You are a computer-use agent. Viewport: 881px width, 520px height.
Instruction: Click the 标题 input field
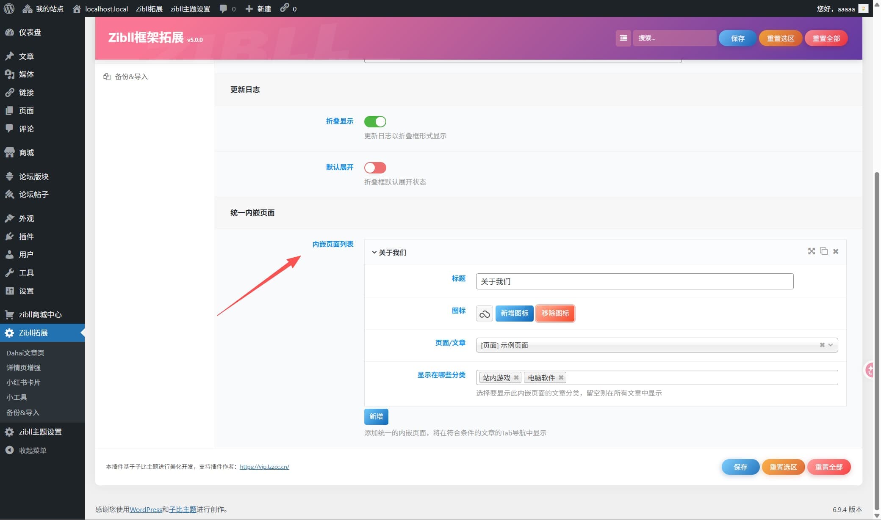(x=634, y=281)
